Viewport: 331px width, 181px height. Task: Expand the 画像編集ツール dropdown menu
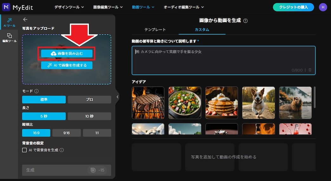tap(109, 7)
